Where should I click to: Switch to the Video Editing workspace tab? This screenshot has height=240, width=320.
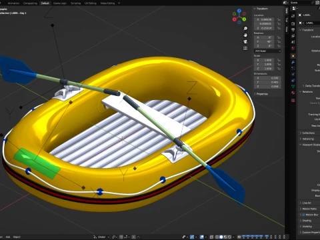tap(107, 3)
